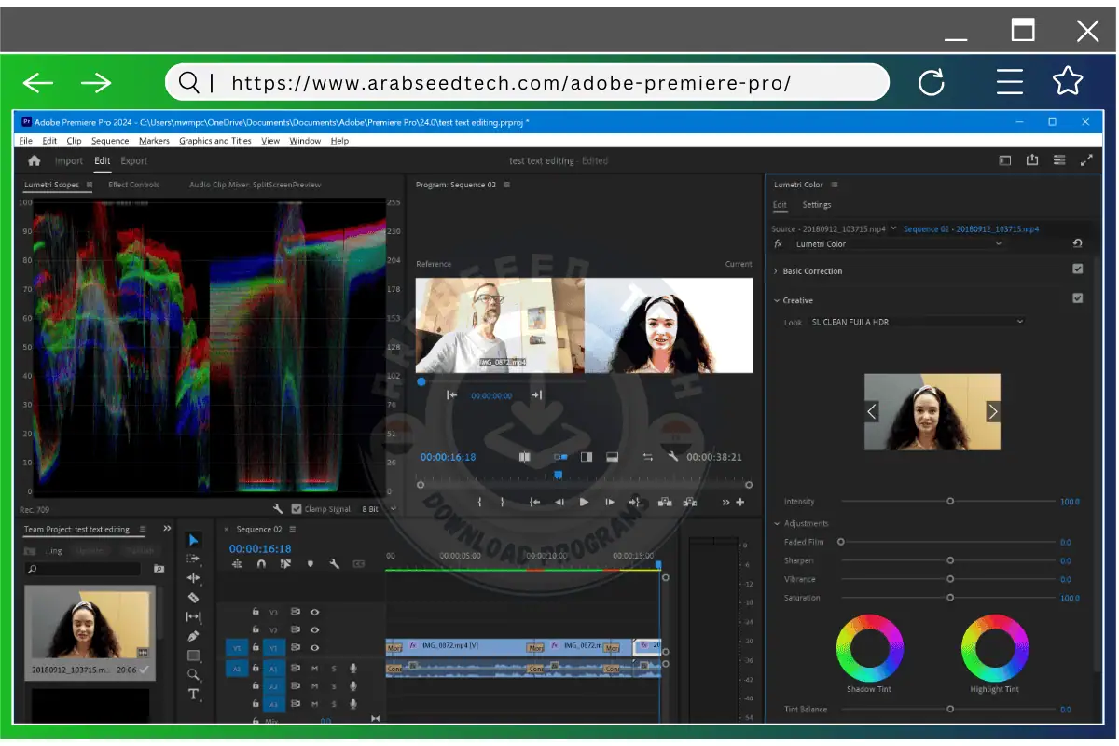This screenshot has width=1119, height=746.
Task: Switch to the Lumetri Scopes tab
Action: 51,184
